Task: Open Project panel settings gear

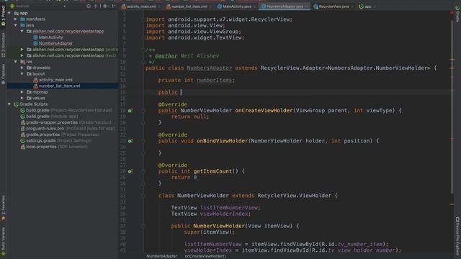Action: (105, 6)
